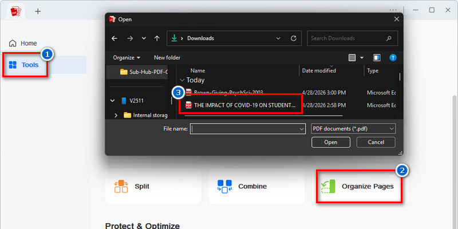Go to Home in the sidebar
Viewport: 458px width, 229px height.
pyautogui.click(x=23, y=44)
